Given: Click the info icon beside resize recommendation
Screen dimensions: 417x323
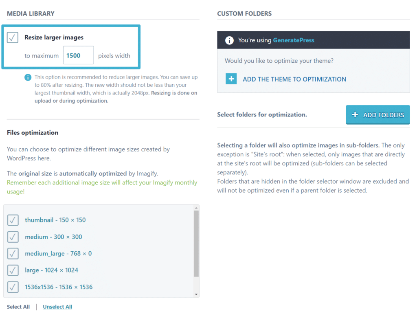Looking at the screenshot, I should (28, 77).
